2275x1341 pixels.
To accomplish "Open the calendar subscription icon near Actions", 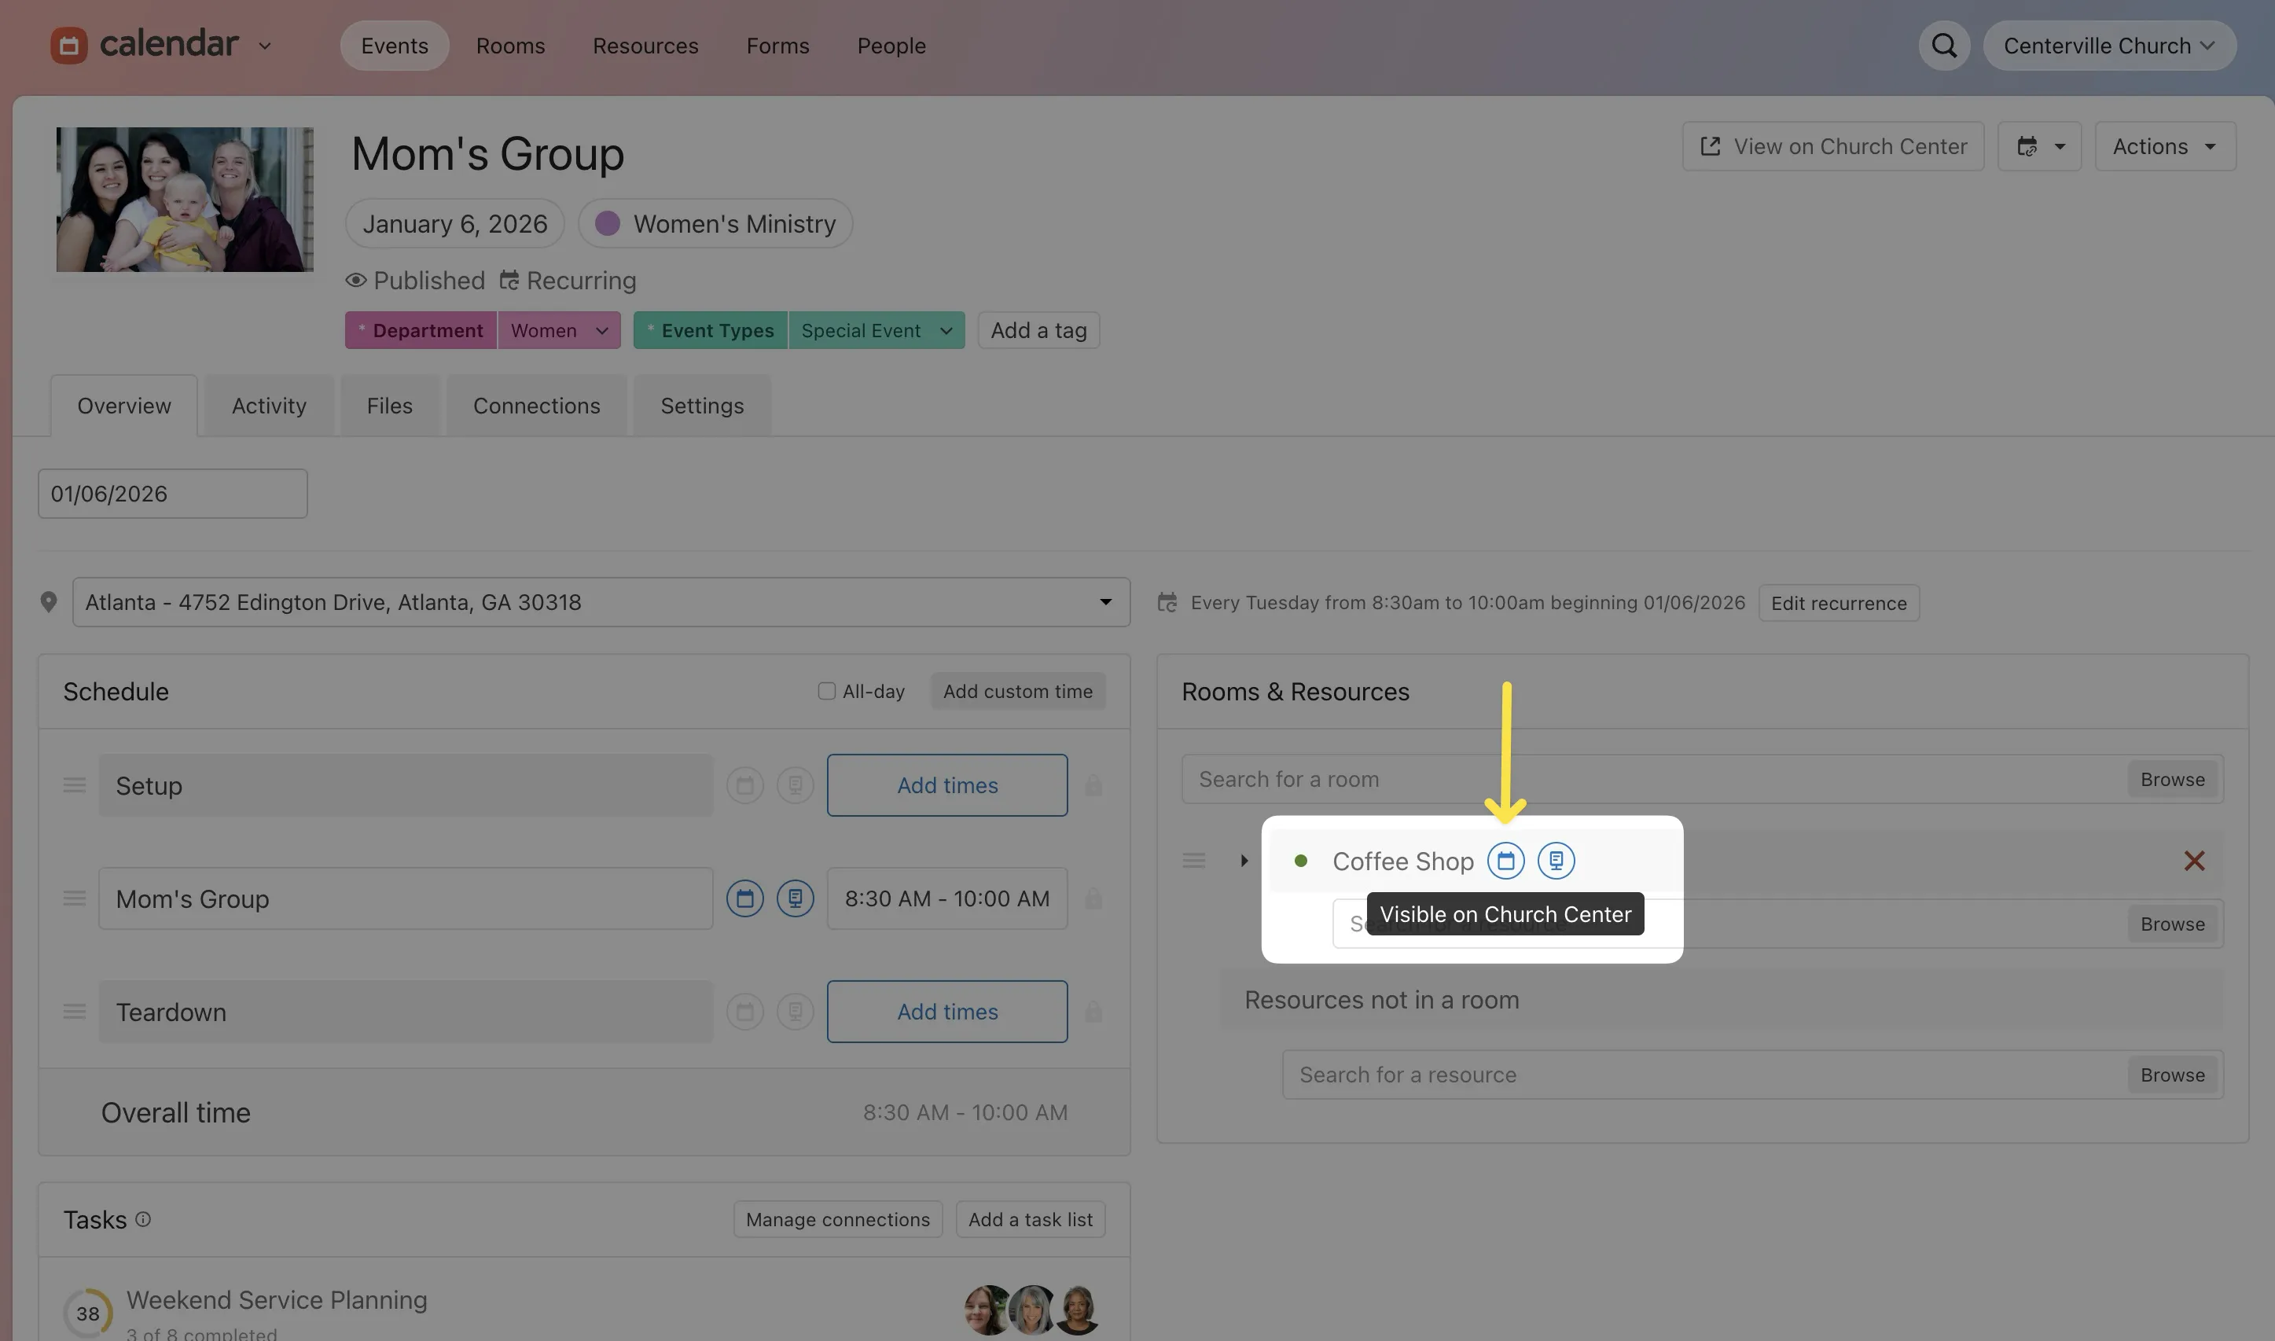I will click(x=2039, y=145).
